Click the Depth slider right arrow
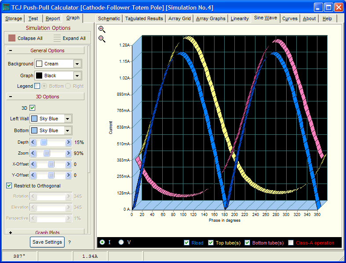The height and width of the screenshot is (263, 346). click(68, 142)
